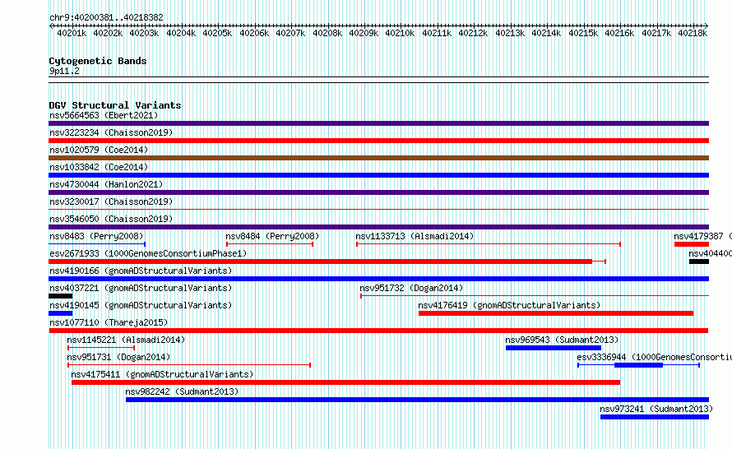
Task: Select the red nsv3223234 variant bar
Action: pyautogui.click(x=378, y=141)
